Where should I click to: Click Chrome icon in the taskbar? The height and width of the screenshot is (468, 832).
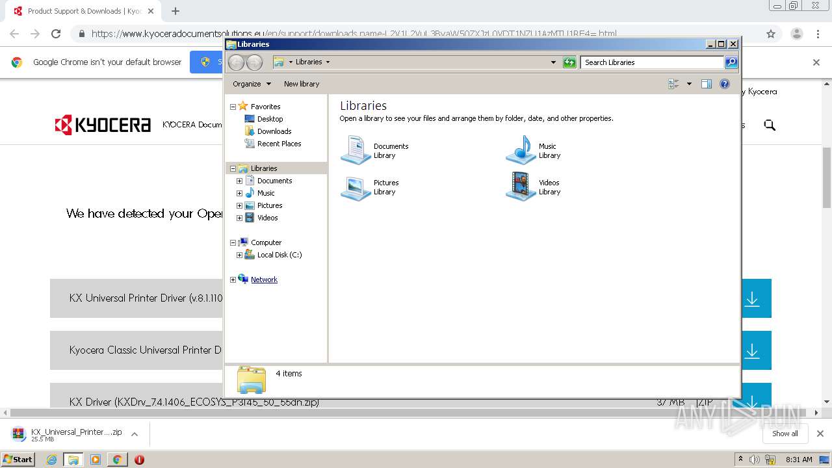pos(117,460)
